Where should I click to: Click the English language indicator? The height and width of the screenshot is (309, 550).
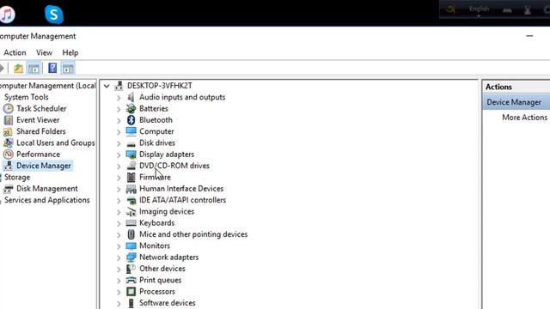(x=480, y=9)
